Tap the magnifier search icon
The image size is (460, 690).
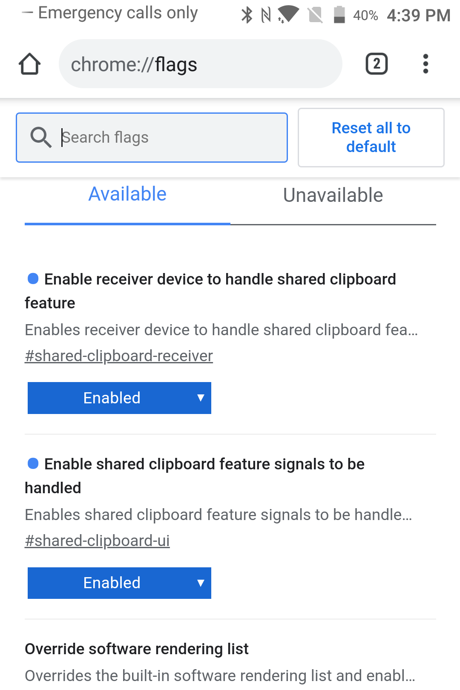pyautogui.click(x=41, y=138)
